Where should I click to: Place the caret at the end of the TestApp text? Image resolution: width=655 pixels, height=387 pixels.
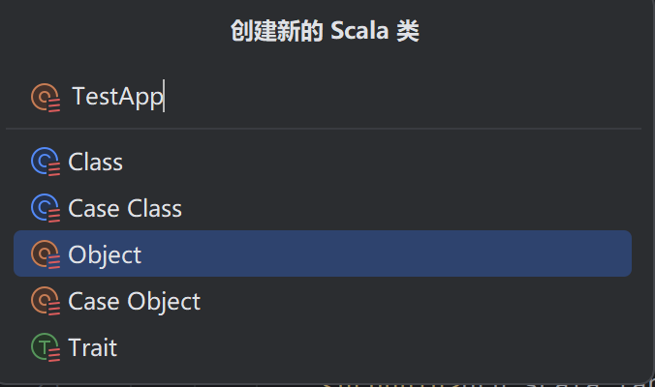click(164, 97)
